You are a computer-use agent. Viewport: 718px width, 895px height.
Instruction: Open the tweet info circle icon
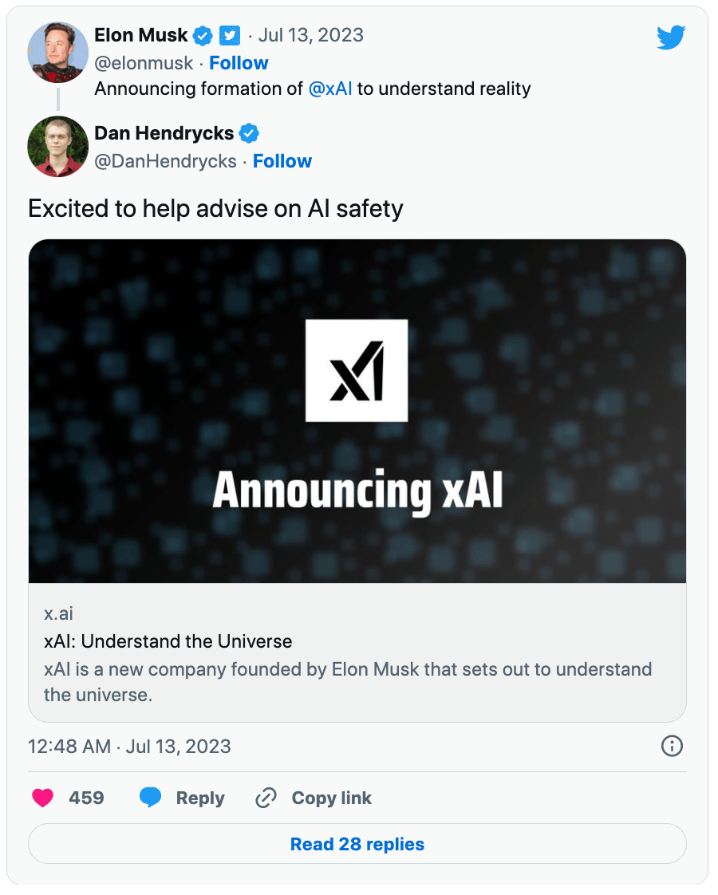(672, 746)
